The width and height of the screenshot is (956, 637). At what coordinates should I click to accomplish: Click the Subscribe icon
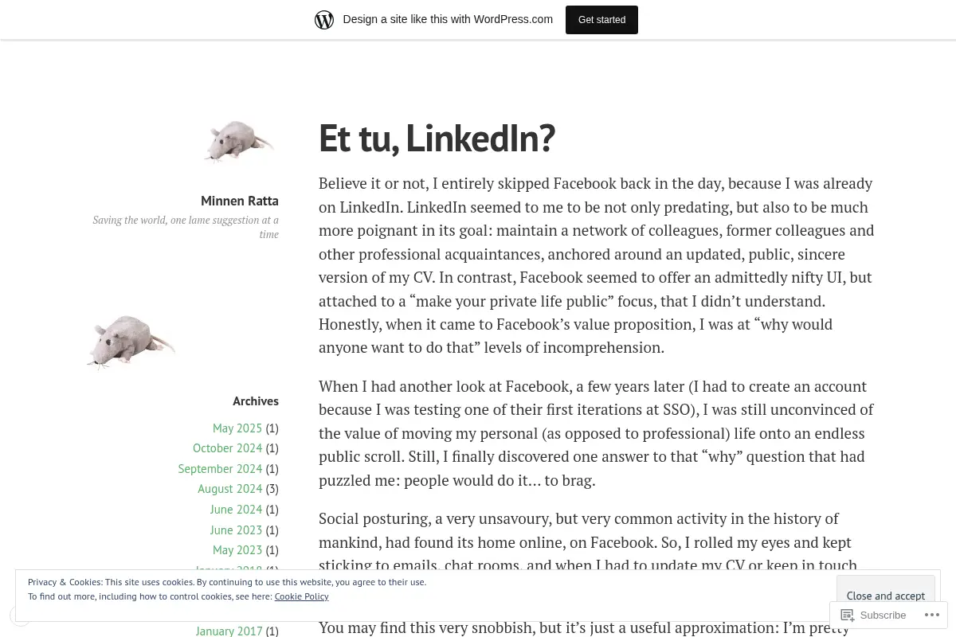tap(847, 615)
